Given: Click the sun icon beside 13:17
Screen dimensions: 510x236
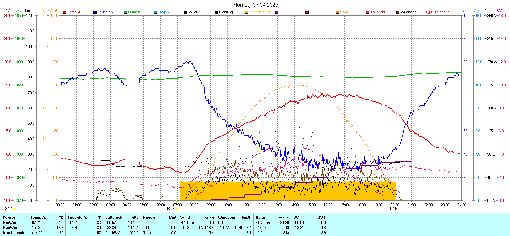Looking at the screenshot, I should coord(14,209).
